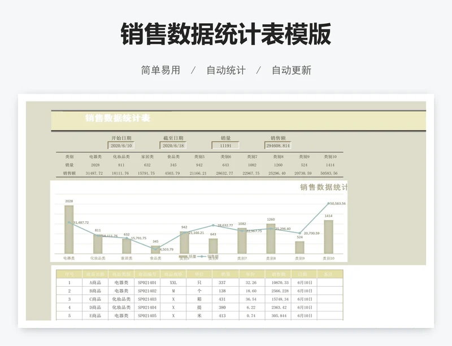Select the total 销售额 box showing 294608.814

pos(278,146)
